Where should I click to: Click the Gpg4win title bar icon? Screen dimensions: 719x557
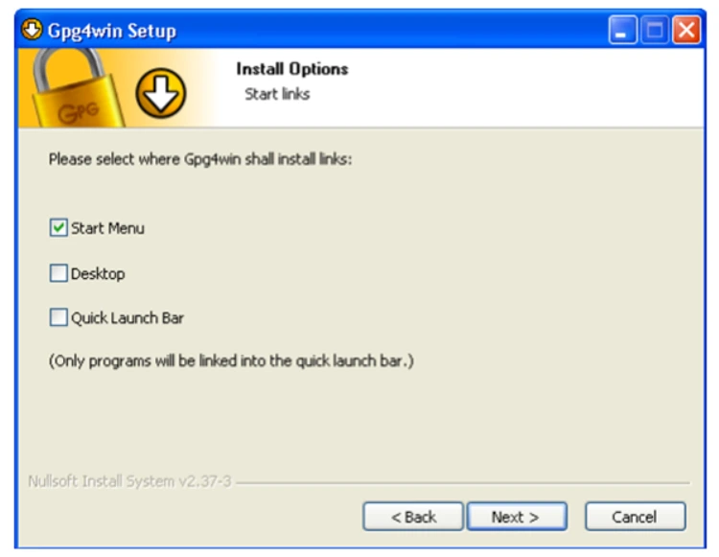[x=32, y=30]
